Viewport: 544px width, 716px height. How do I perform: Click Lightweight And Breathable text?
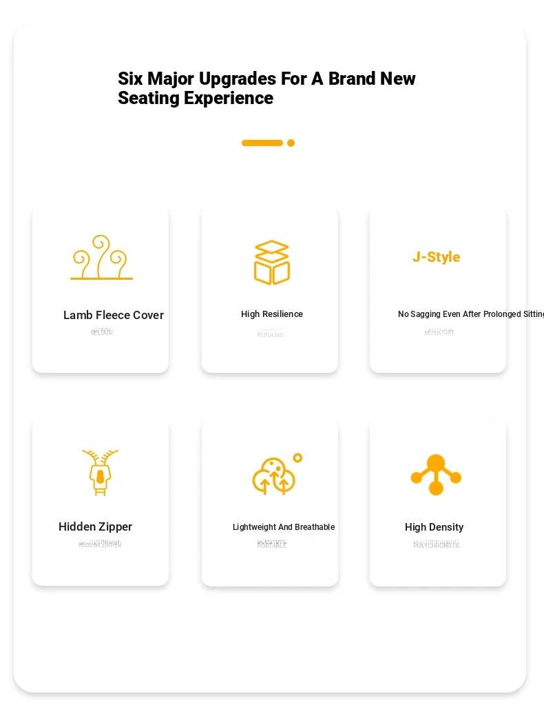point(284,527)
